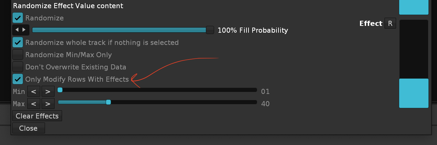
Task: Enable 'Randomize Min/Max Only' option
Action: 18,55
